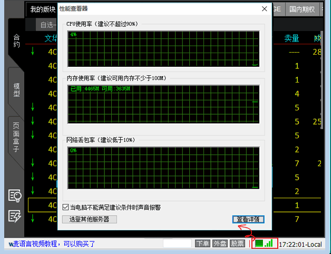Click the 选登其他服务器 button
This screenshot has width=331, height=254.
pyautogui.click(x=89, y=219)
